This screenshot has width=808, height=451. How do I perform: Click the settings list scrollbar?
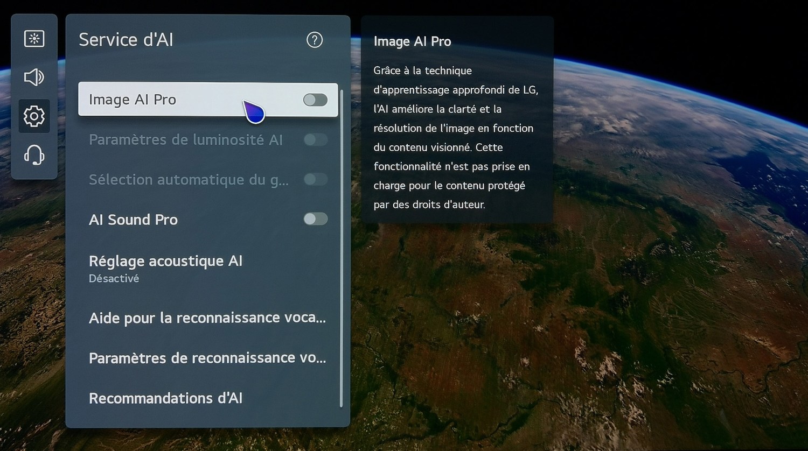[342, 248]
